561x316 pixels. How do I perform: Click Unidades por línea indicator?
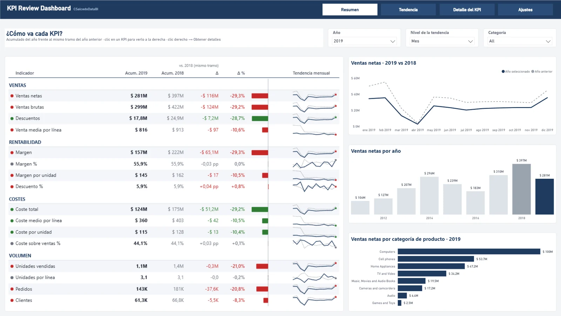(174, 277)
